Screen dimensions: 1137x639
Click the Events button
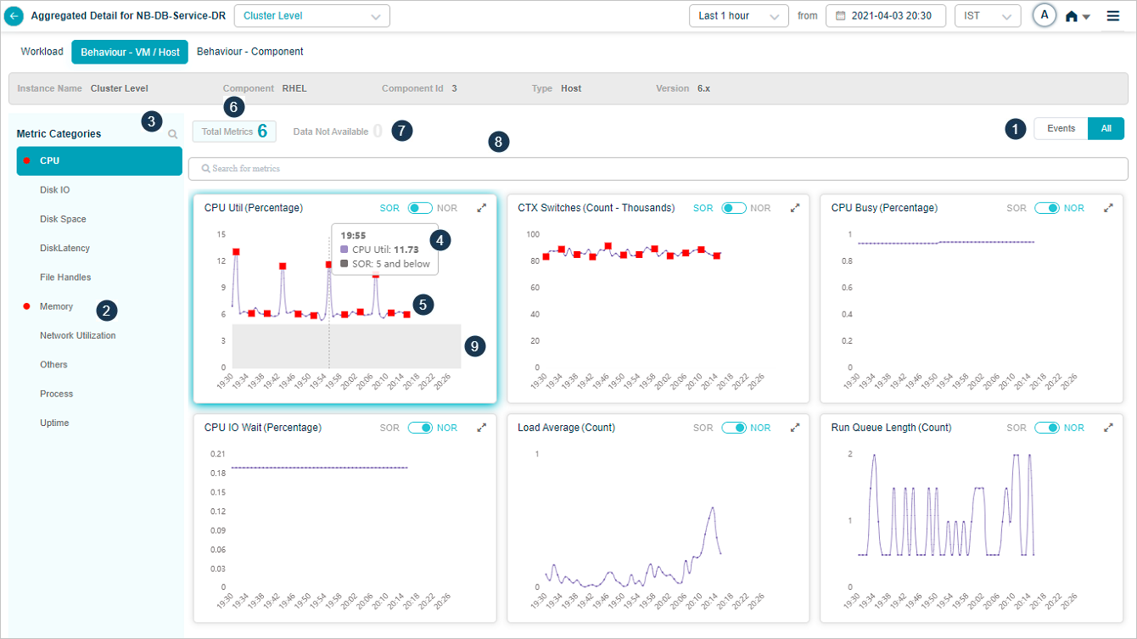1061,129
